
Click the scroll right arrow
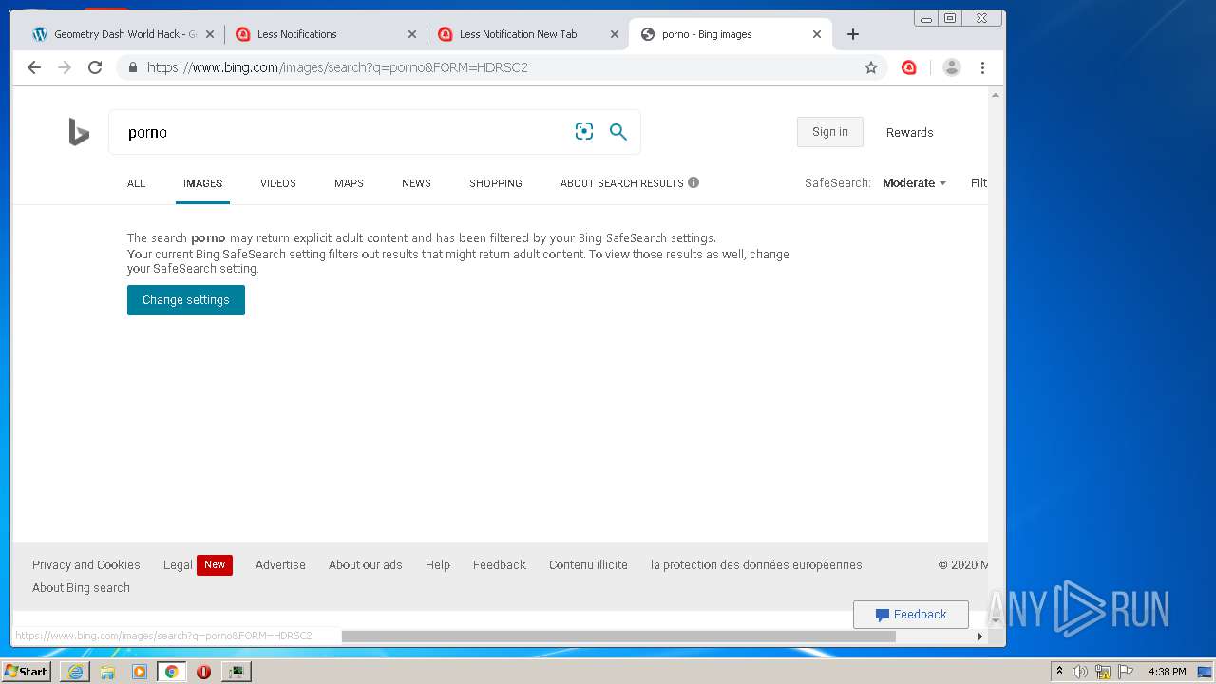click(x=980, y=636)
